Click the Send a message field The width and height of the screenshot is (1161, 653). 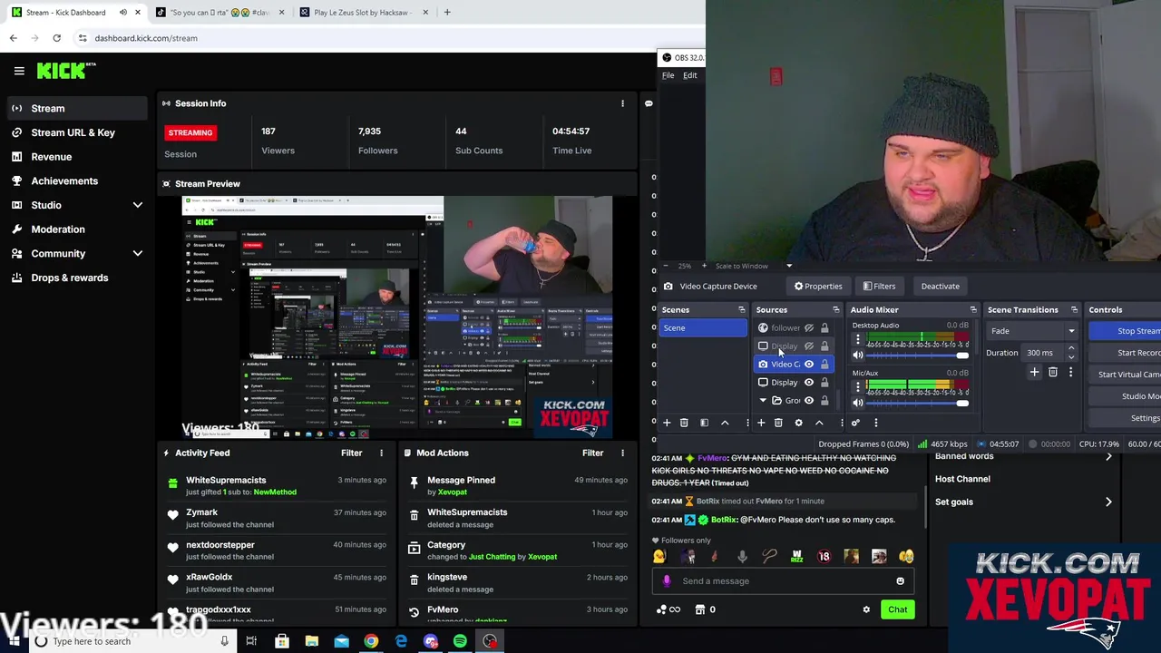(784, 581)
